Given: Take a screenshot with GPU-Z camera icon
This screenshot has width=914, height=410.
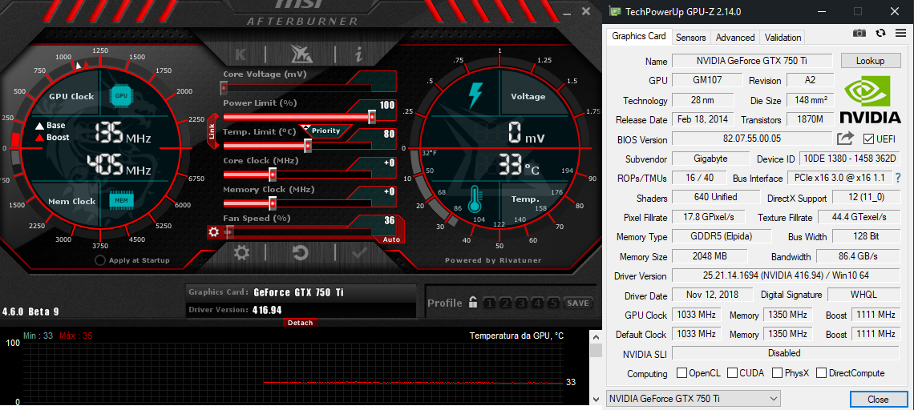Looking at the screenshot, I should (859, 33).
